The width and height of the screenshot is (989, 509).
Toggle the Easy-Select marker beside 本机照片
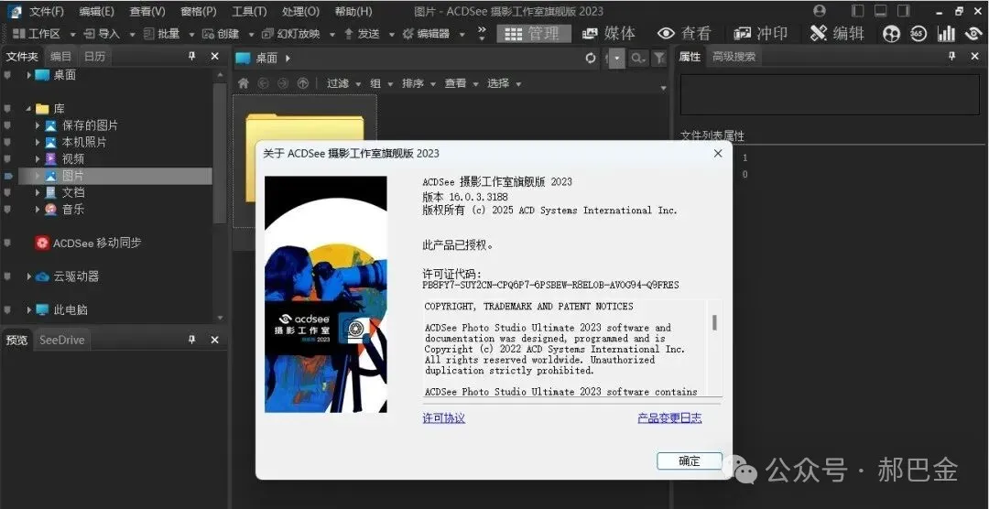coord(7,142)
